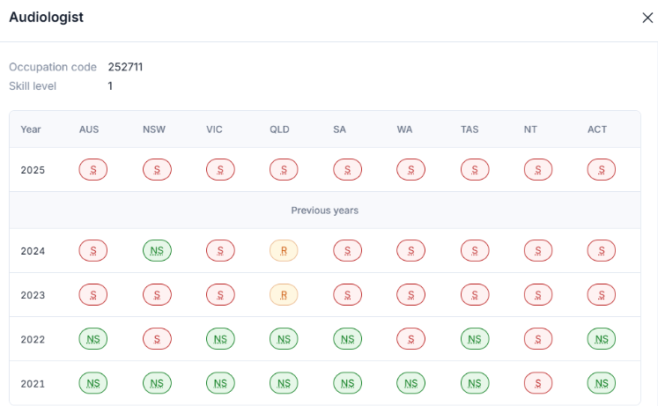The width and height of the screenshot is (658, 406).
Task: Close the Audiologist dialog
Action: click(647, 18)
